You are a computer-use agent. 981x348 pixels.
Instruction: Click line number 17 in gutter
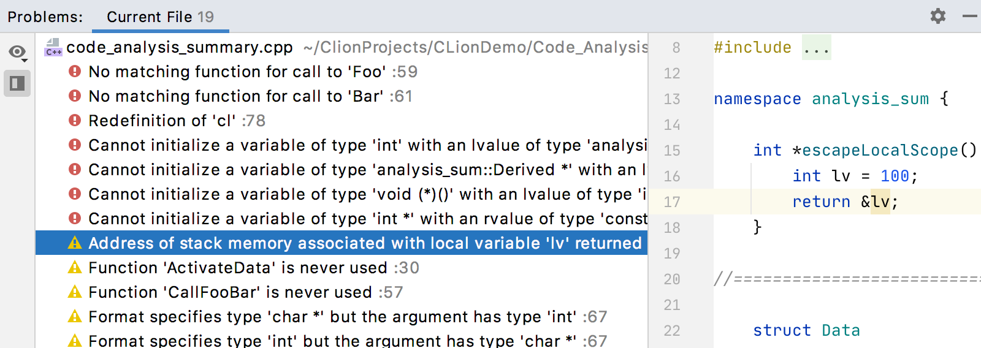[672, 202]
